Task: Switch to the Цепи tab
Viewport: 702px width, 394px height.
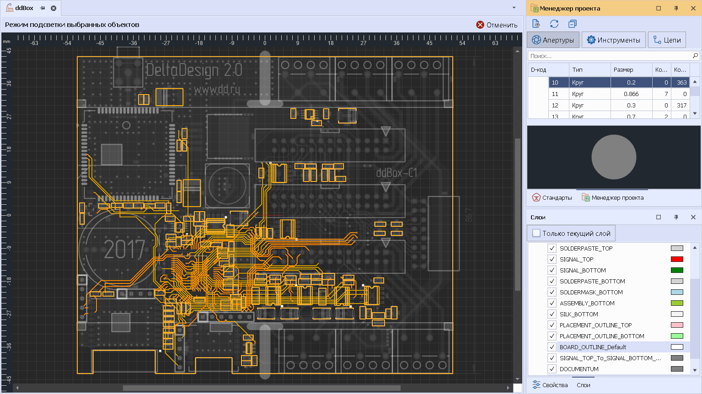Action: point(667,40)
